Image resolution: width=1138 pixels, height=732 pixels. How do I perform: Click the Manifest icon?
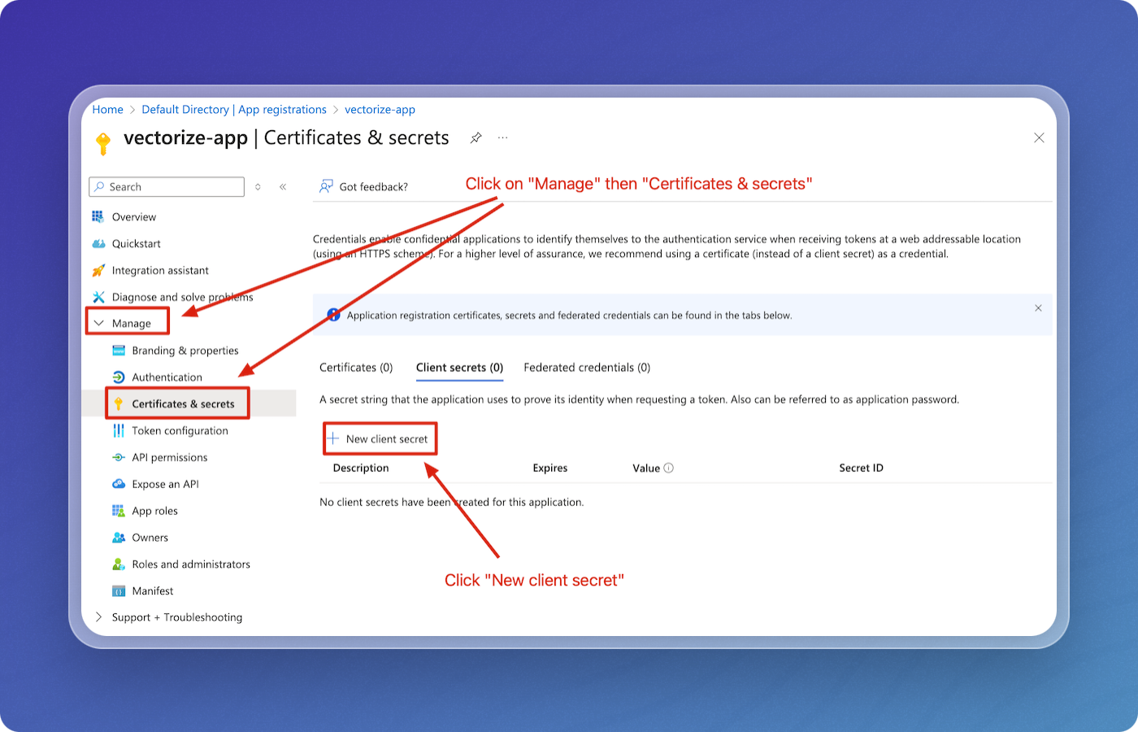pyautogui.click(x=119, y=591)
